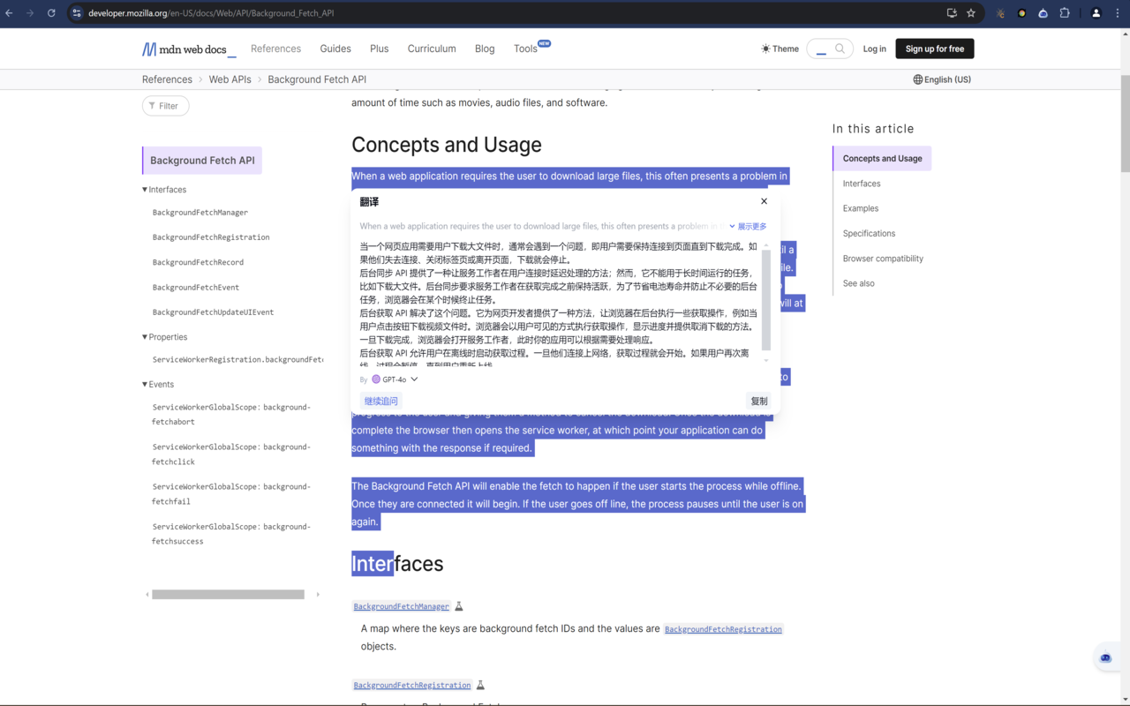
Task: Open BackgroundFetchRegistration in sidebar
Action: click(211, 237)
